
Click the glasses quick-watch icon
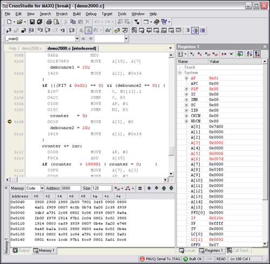[x=108, y=30]
